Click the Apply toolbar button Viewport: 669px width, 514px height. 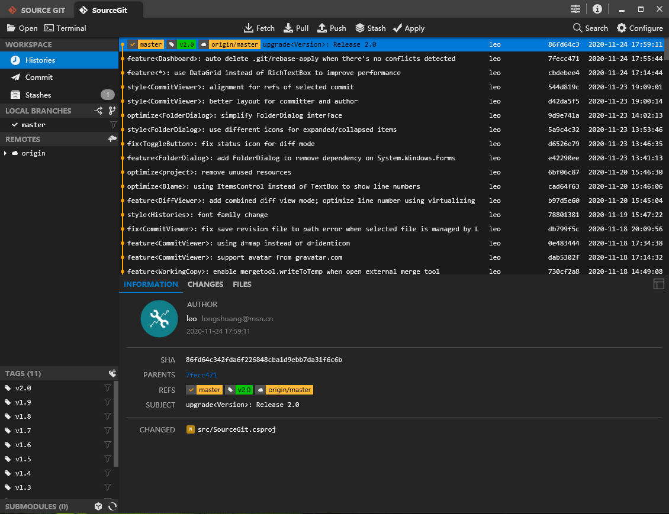point(409,28)
